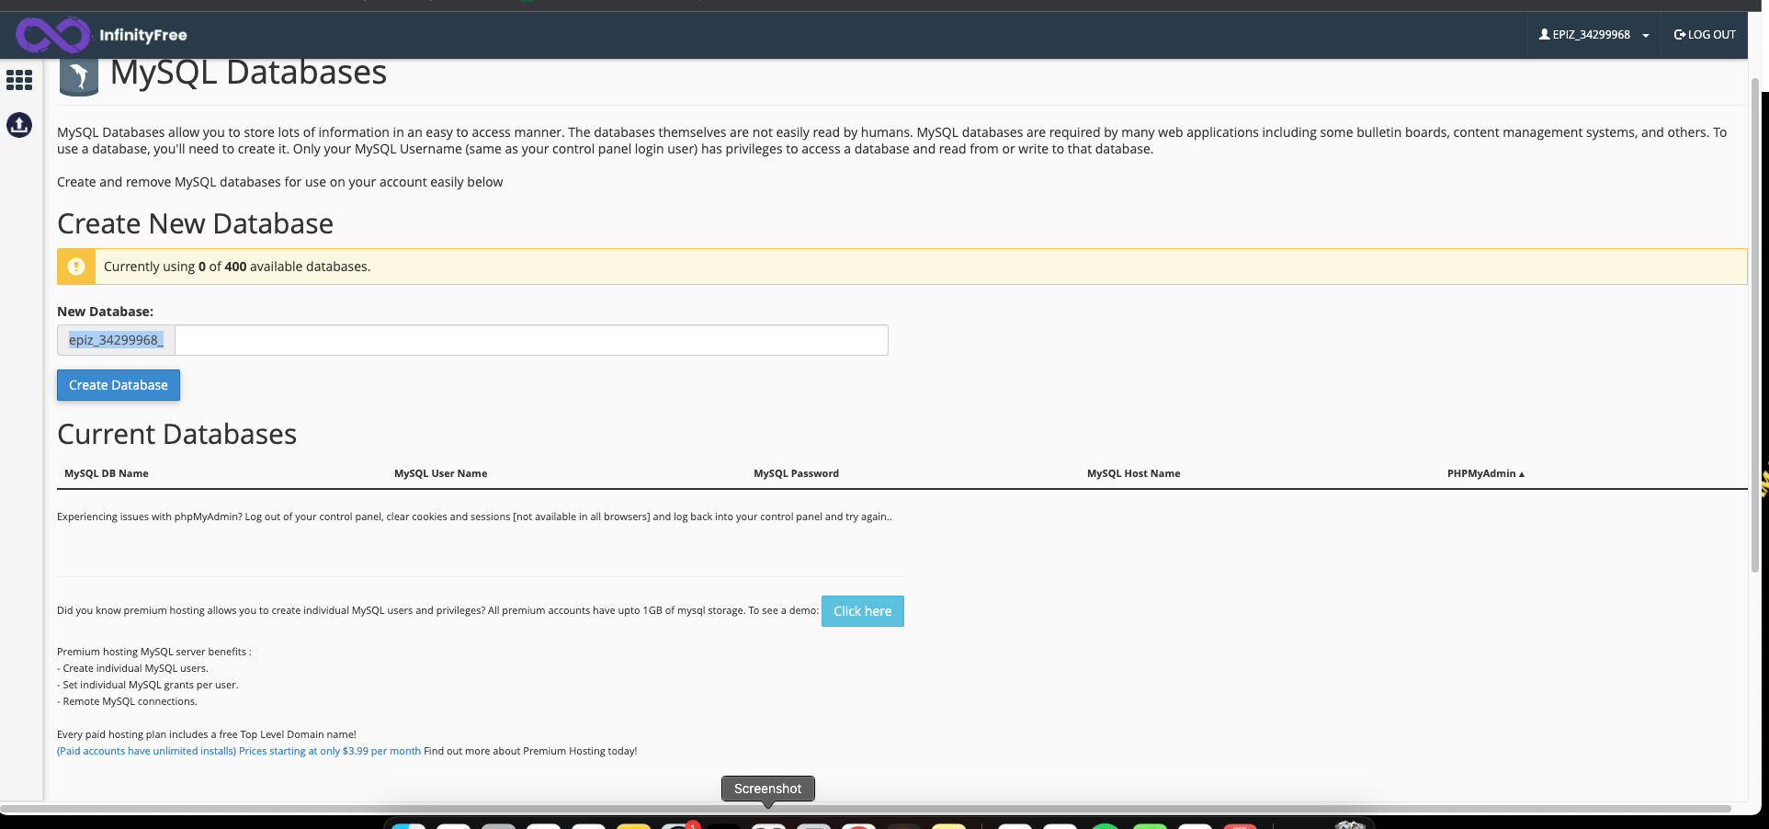Click the MySQL Databases page title
Screen dimensions: 1769x829
(249, 72)
